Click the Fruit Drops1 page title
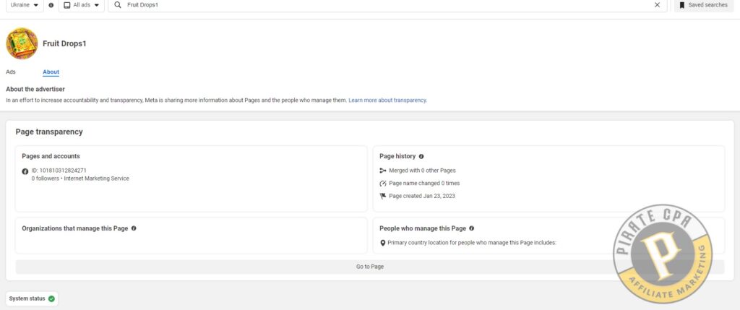Image resolution: width=740 pixels, height=310 pixels. pos(64,43)
